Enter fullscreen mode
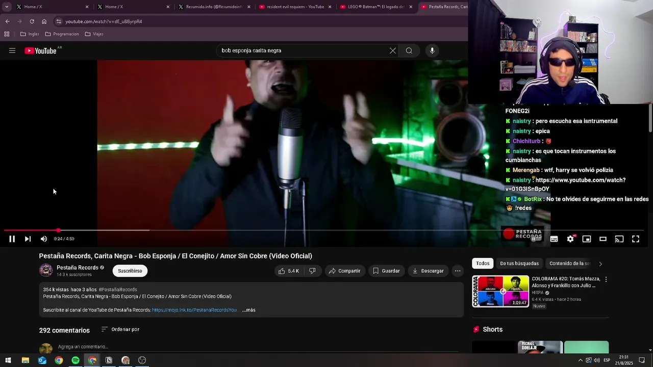Screen dimensions: 653x367 pyautogui.click(x=636, y=239)
